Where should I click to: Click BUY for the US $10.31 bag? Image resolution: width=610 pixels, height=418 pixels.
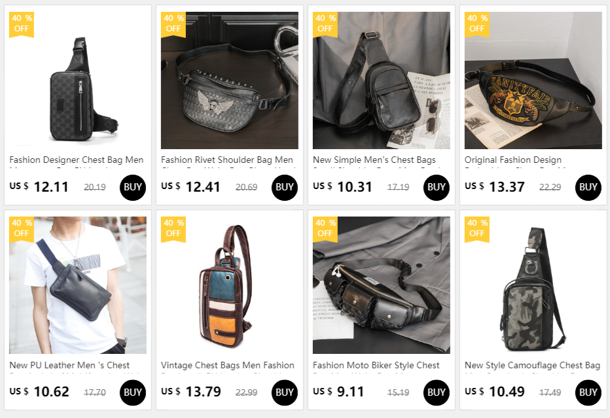(x=436, y=188)
